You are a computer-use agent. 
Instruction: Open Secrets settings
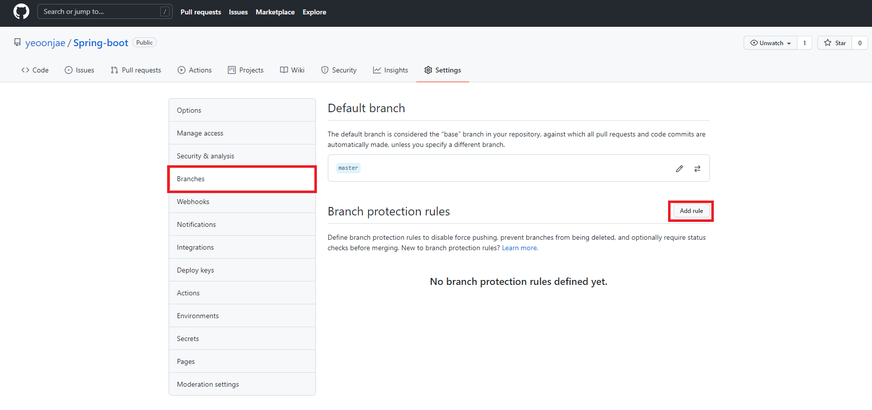coord(242,339)
